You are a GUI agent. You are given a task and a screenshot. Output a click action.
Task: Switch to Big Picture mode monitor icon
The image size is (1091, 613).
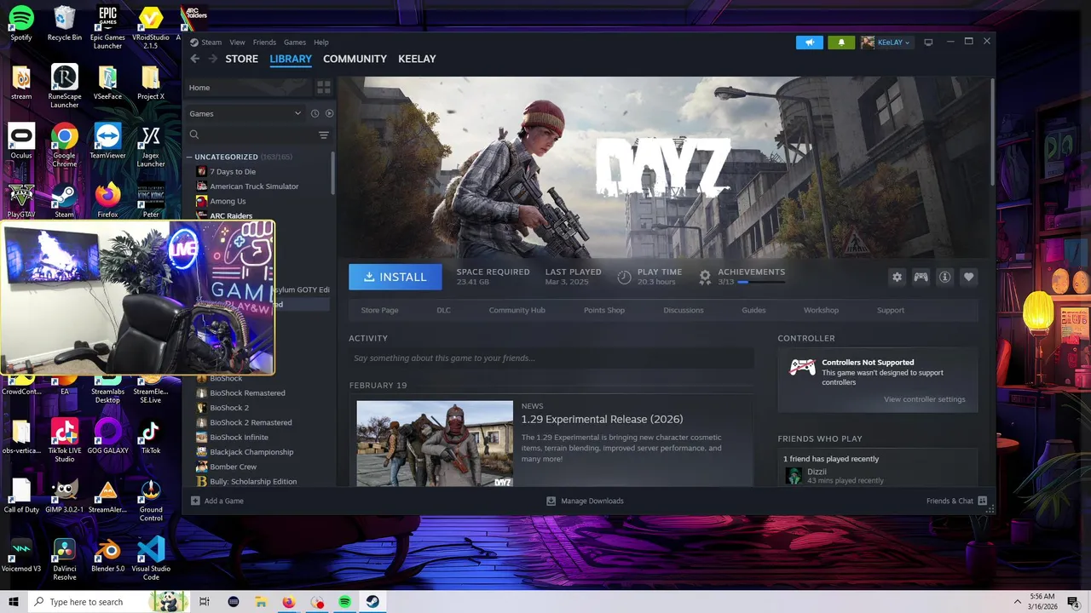[928, 43]
